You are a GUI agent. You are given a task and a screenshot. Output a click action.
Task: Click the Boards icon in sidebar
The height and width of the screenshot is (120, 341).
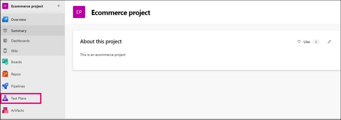tap(5, 62)
